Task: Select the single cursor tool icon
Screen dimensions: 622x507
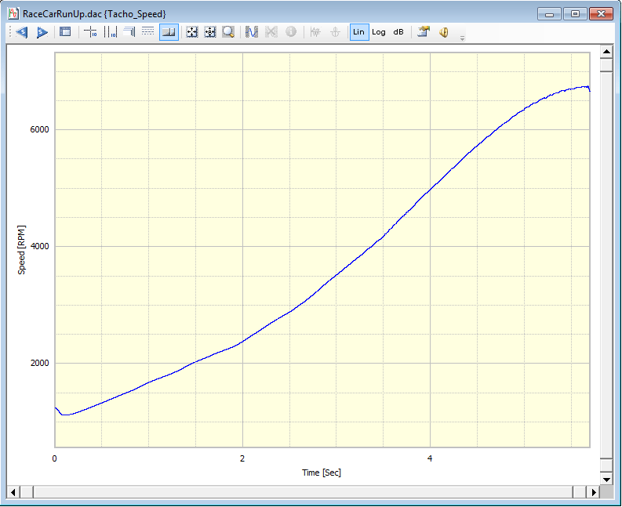Action: click(x=90, y=32)
